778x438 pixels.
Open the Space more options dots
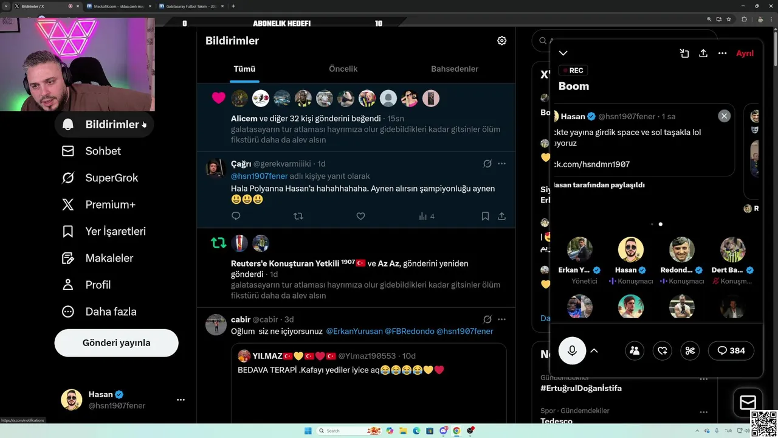pyautogui.click(x=722, y=54)
